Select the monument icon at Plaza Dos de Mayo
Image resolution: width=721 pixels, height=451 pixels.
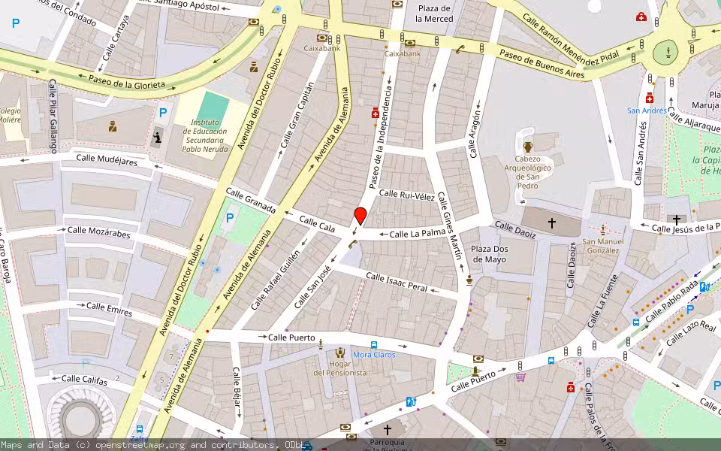coord(469,280)
